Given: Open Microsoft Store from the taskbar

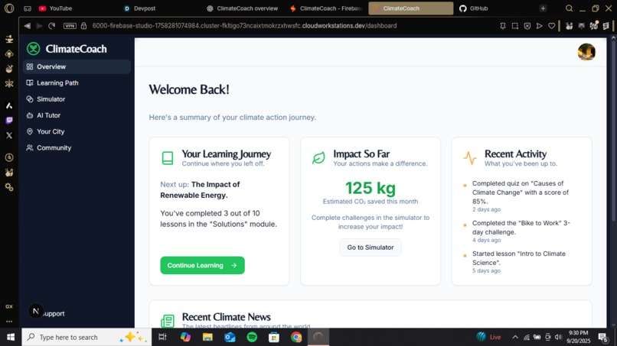Looking at the screenshot, I should point(274,337).
